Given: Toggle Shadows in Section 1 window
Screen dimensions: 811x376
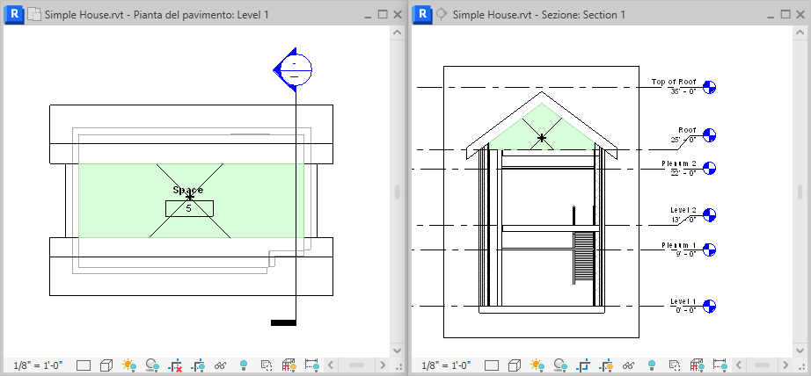Looking at the screenshot, I should (x=559, y=365).
